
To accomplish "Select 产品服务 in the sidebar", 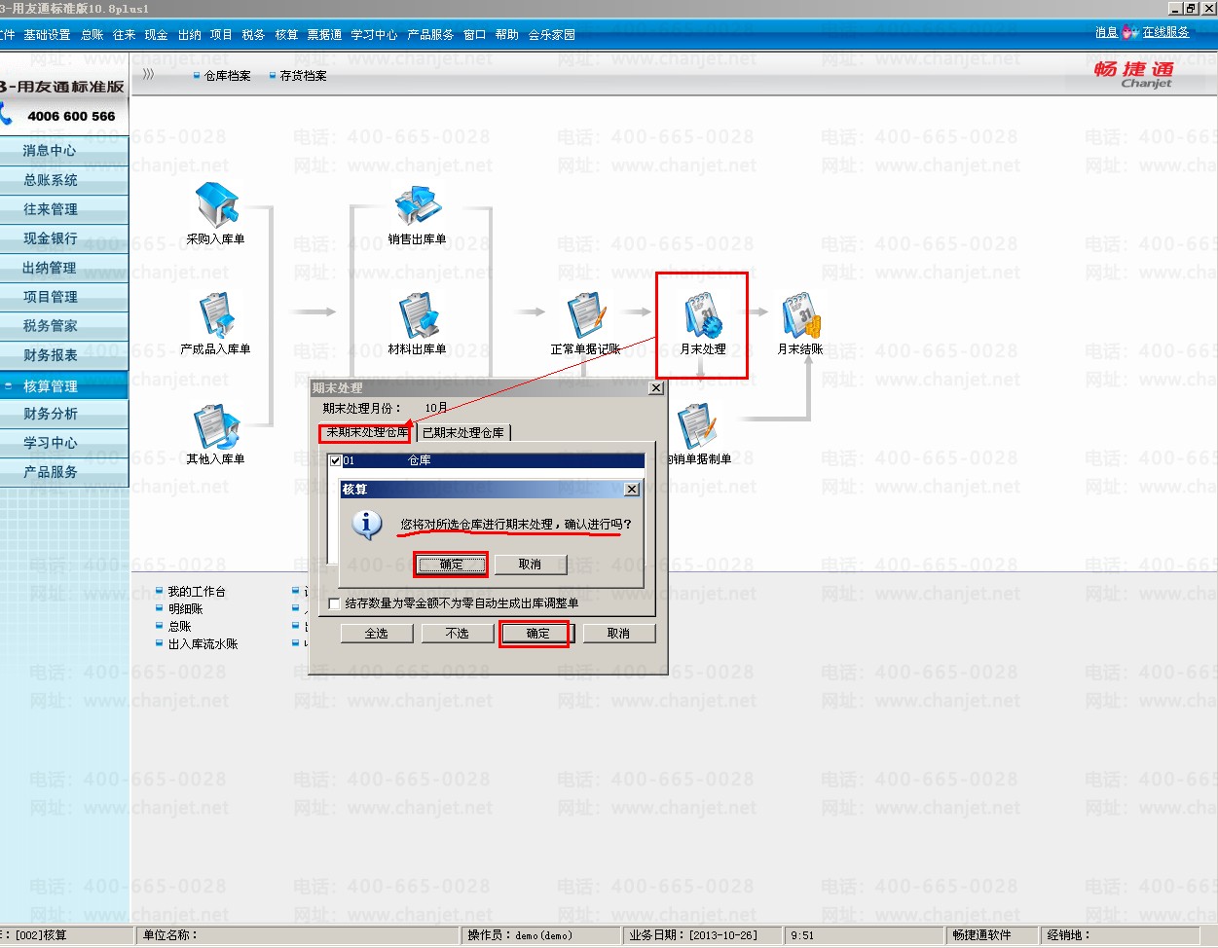I will pos(64,473).
